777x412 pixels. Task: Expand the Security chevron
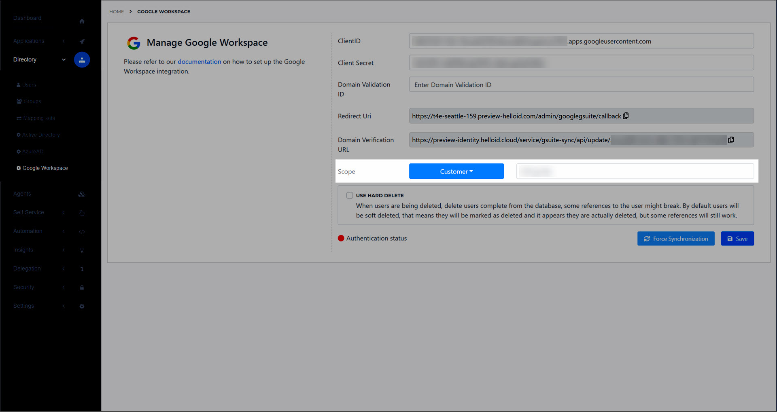64,287
